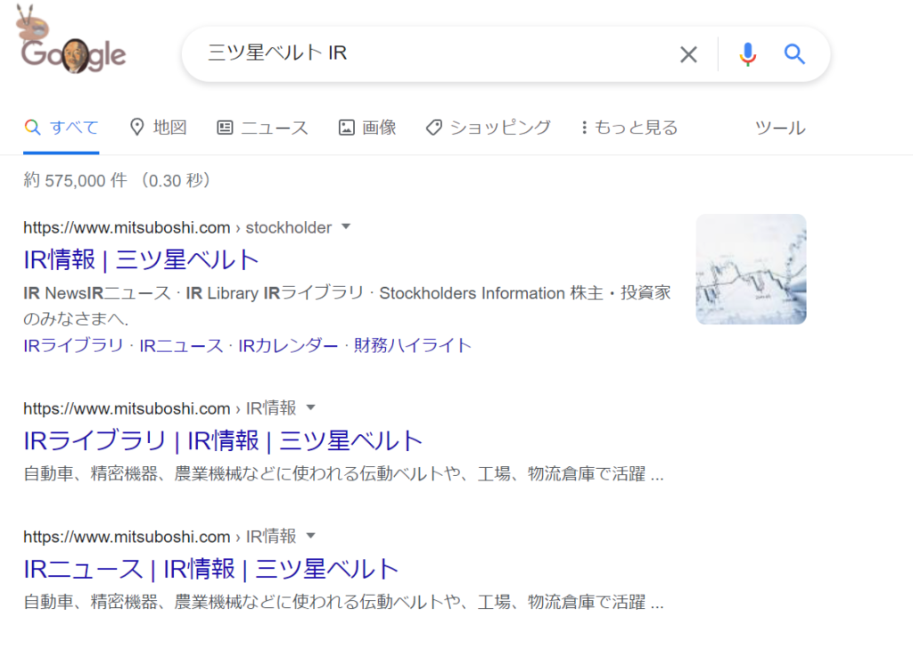The image size is (913, 649).
Task: Select the すべて tab
Action: coord(62,127)
